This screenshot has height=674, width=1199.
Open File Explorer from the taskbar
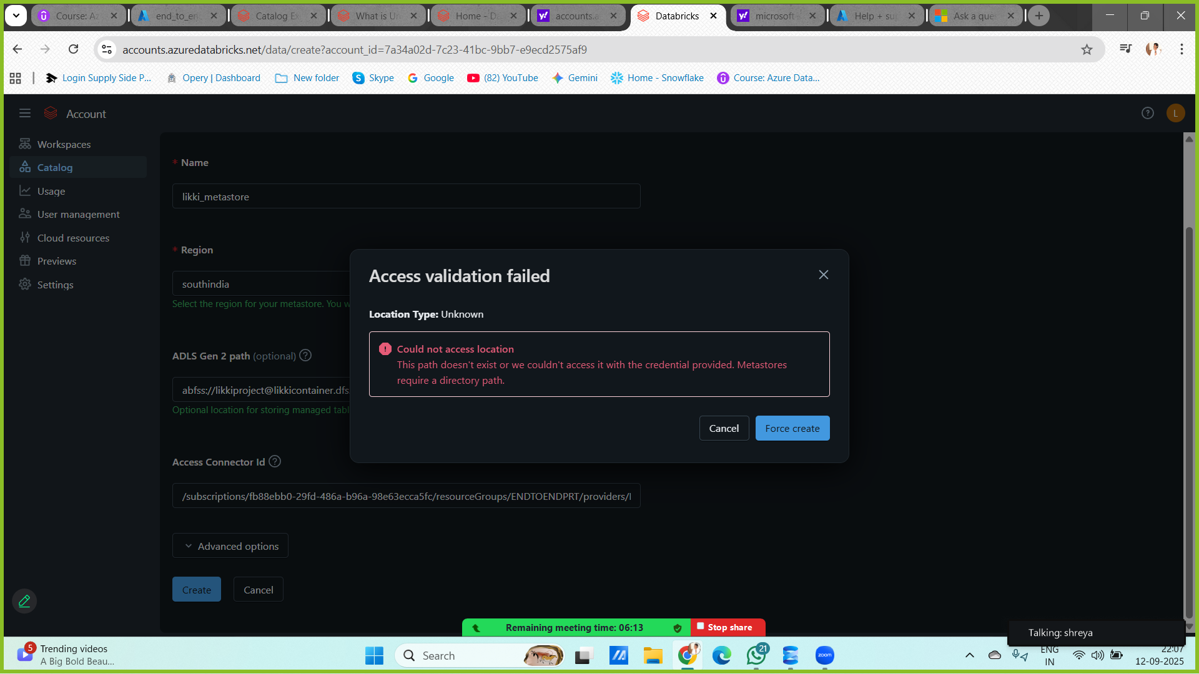[653, 655]
